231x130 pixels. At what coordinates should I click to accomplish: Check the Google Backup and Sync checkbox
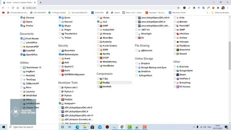[136, 68]
